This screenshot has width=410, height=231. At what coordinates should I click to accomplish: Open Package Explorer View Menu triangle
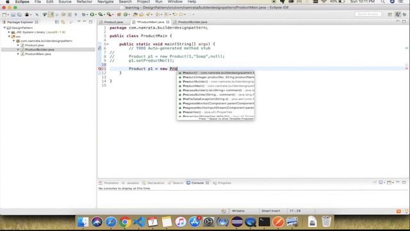79,22
